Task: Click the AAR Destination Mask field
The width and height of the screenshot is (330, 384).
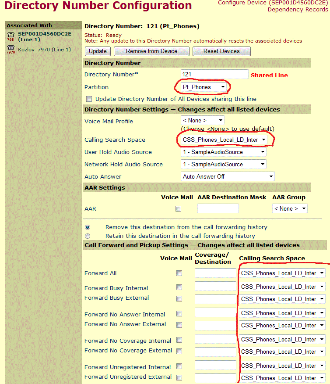Action: 218,209
